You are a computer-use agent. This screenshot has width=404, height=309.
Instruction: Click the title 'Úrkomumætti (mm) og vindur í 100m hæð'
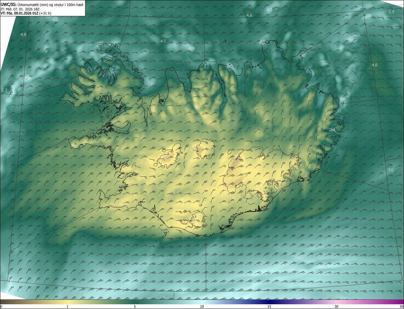coord(51,4)
